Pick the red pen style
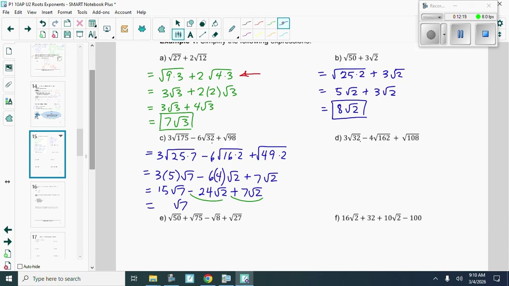 coord(259,23)
